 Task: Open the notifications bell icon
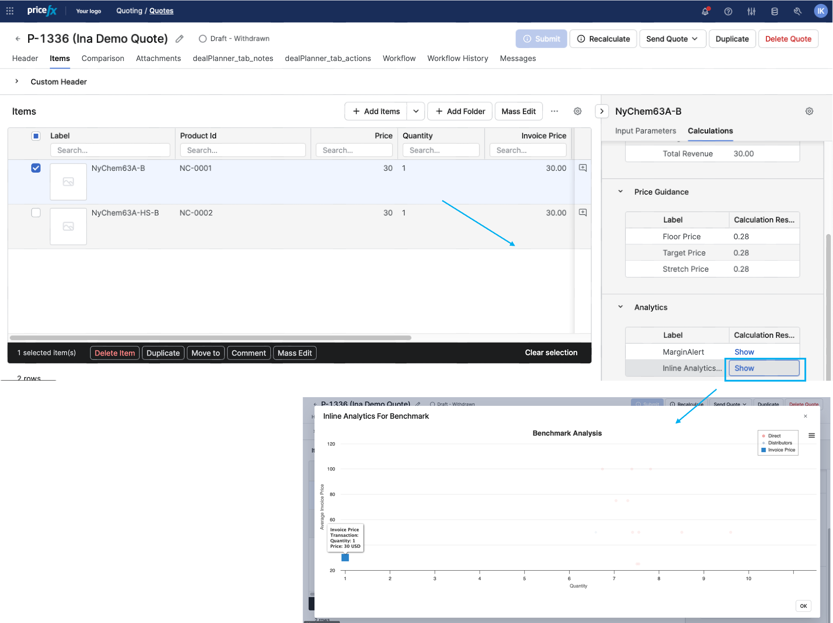point(705,11)
